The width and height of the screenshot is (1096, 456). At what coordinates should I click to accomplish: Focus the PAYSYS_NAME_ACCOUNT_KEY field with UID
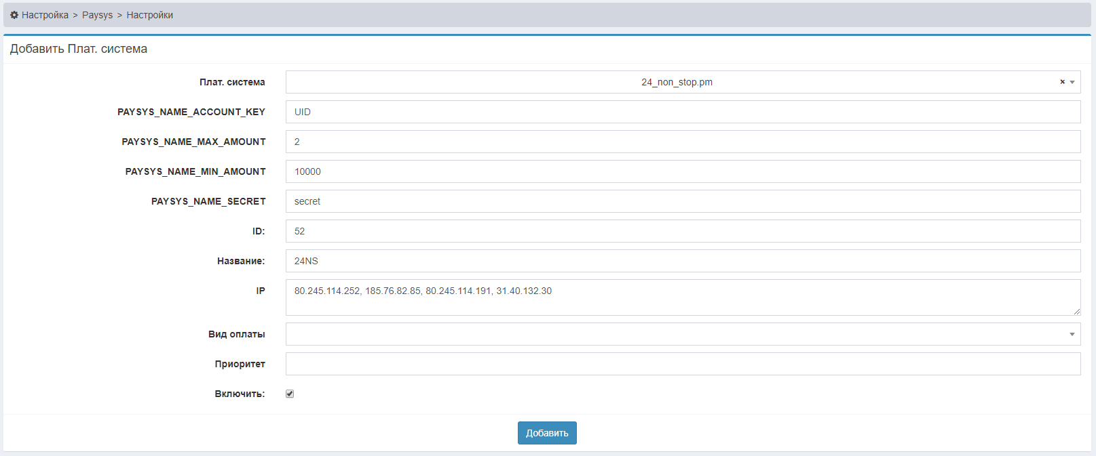click(x=683, y=112)
